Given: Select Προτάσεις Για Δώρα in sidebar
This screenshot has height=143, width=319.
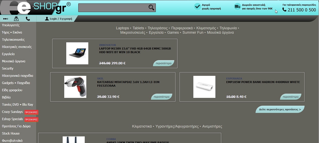Looking at the screenshot, I should pos(16,126).
